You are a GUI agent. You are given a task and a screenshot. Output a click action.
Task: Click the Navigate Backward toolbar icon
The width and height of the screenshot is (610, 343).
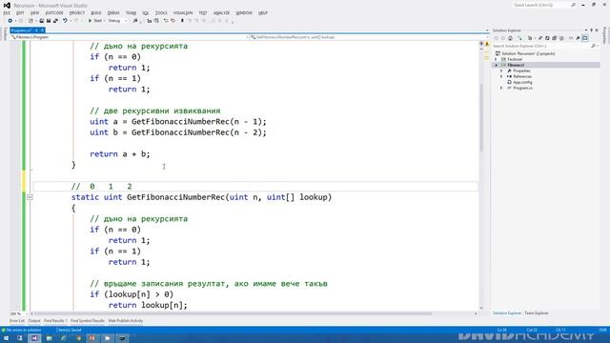[x=10, y=21]
